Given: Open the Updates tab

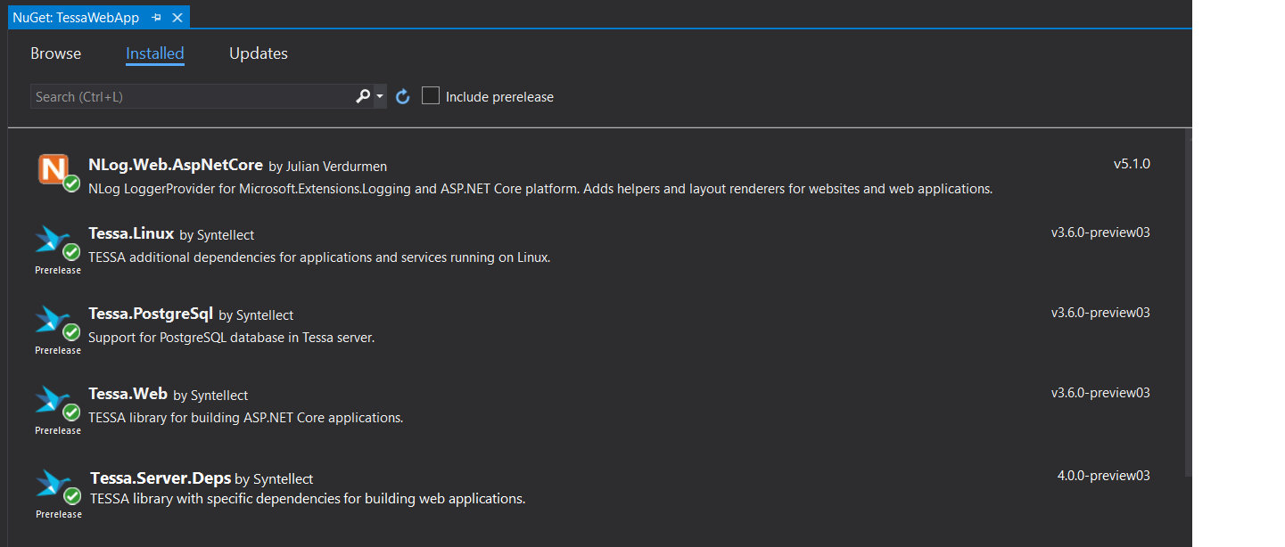Looking at the screenshot, I should coord(258,53).
